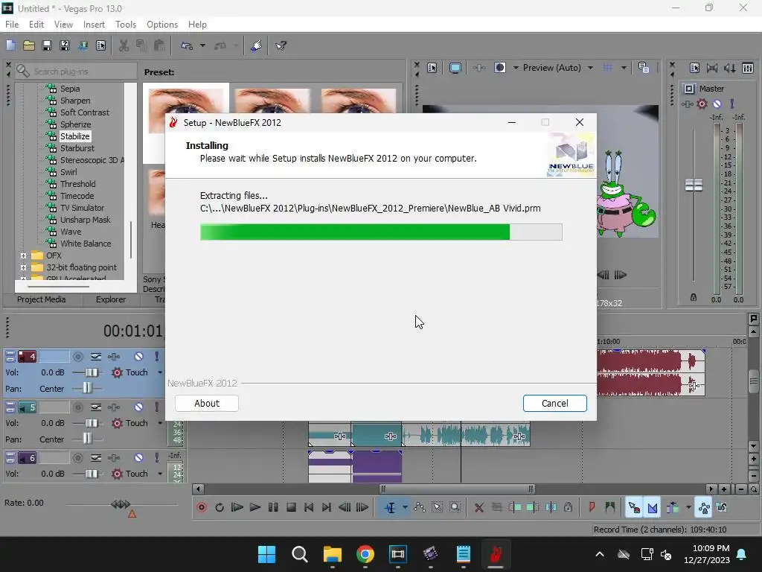Switch to the Project Media tab
This screenshot has width=762, height=572.
point(42,299)
